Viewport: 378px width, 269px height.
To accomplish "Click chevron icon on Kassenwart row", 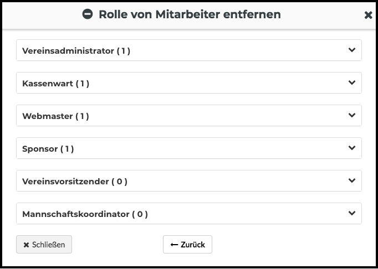I will coord(352,82).
